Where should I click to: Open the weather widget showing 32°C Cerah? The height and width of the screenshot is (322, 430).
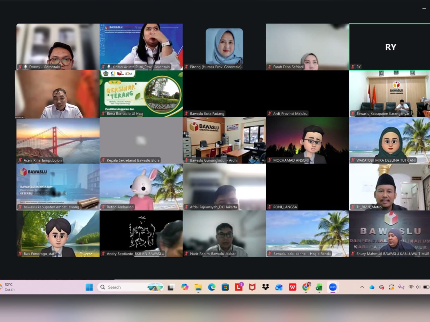tap(8, 287)
